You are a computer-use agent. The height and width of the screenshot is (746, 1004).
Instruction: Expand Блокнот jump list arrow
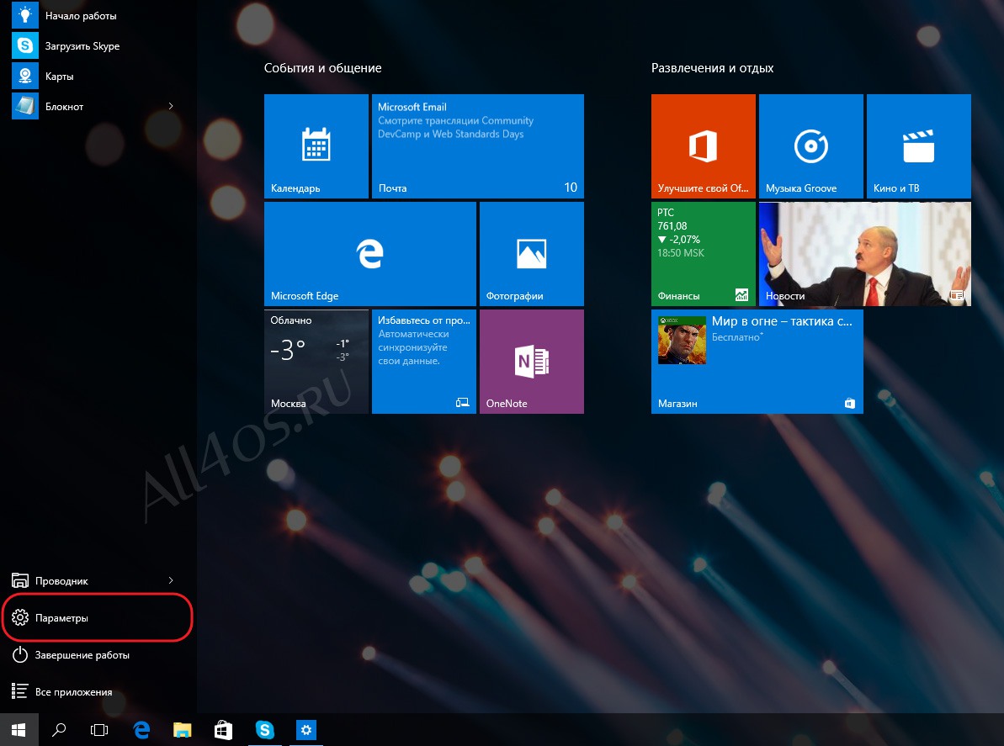point(171,106)
